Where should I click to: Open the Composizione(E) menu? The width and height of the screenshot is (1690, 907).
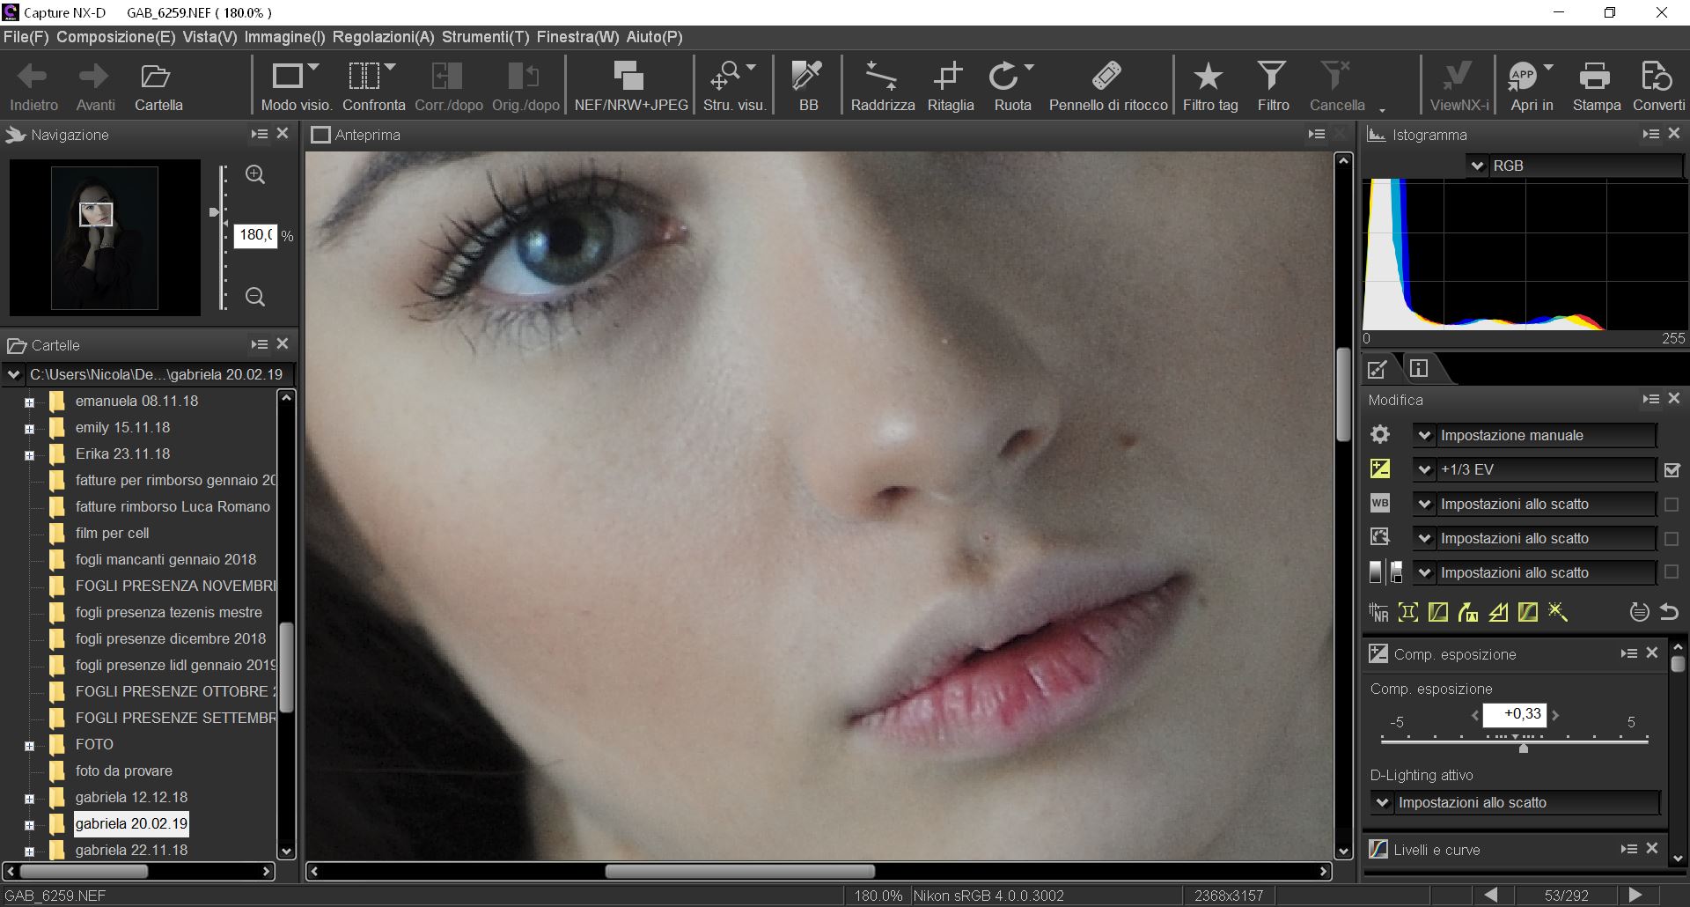pos(115,37)
